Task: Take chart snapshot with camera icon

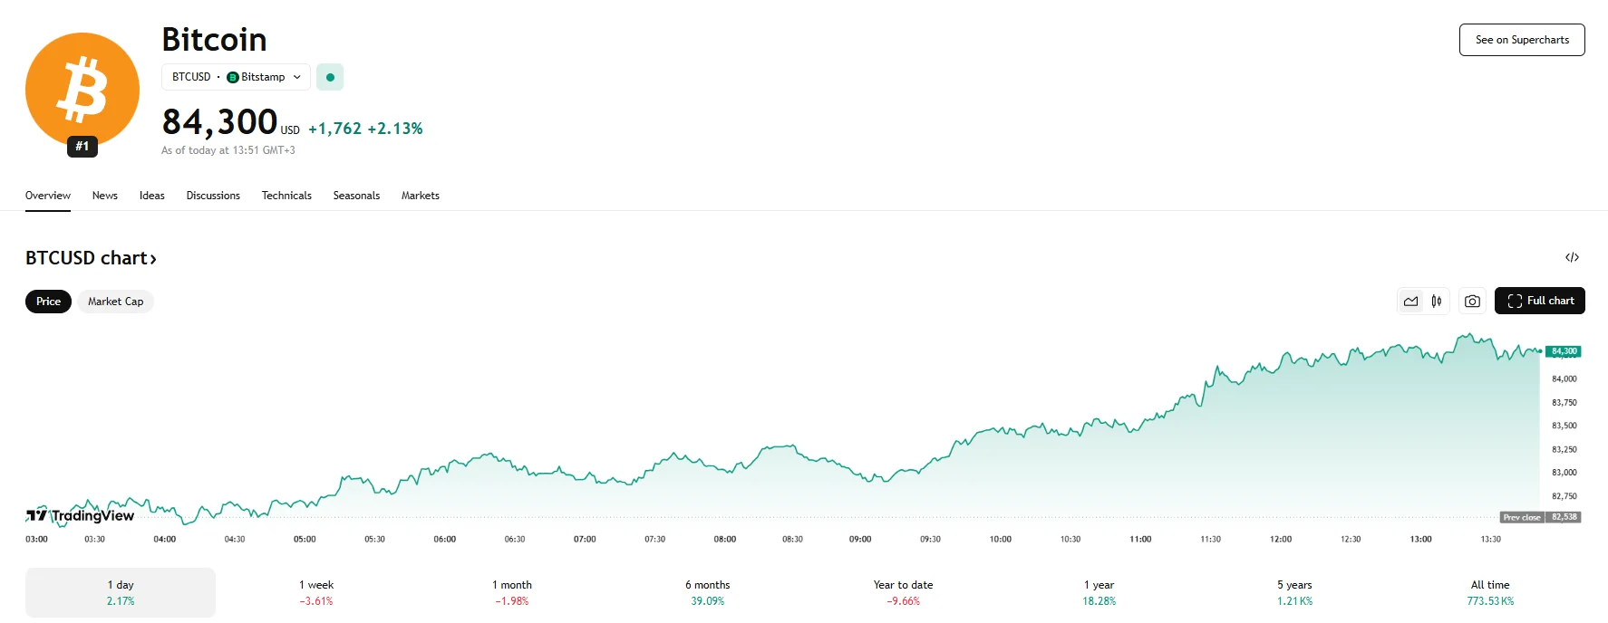Action: pyautogui.click(x=1472, y=302)
